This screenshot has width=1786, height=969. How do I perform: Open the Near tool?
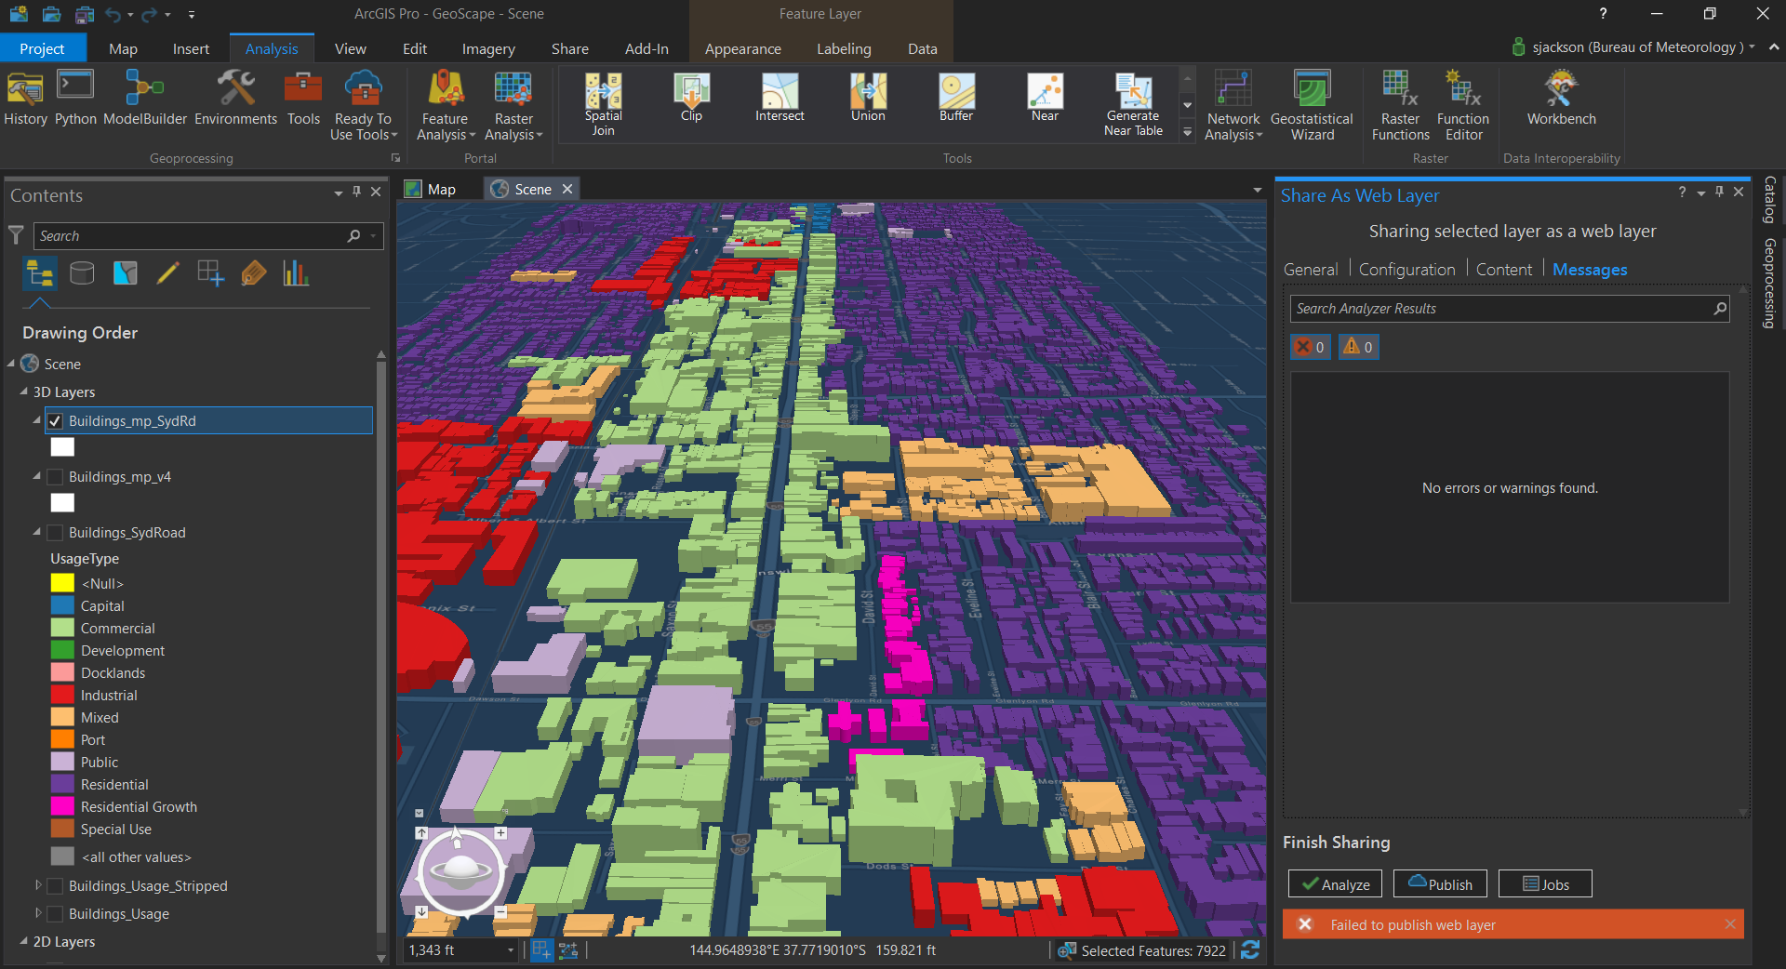point(1045,98)
